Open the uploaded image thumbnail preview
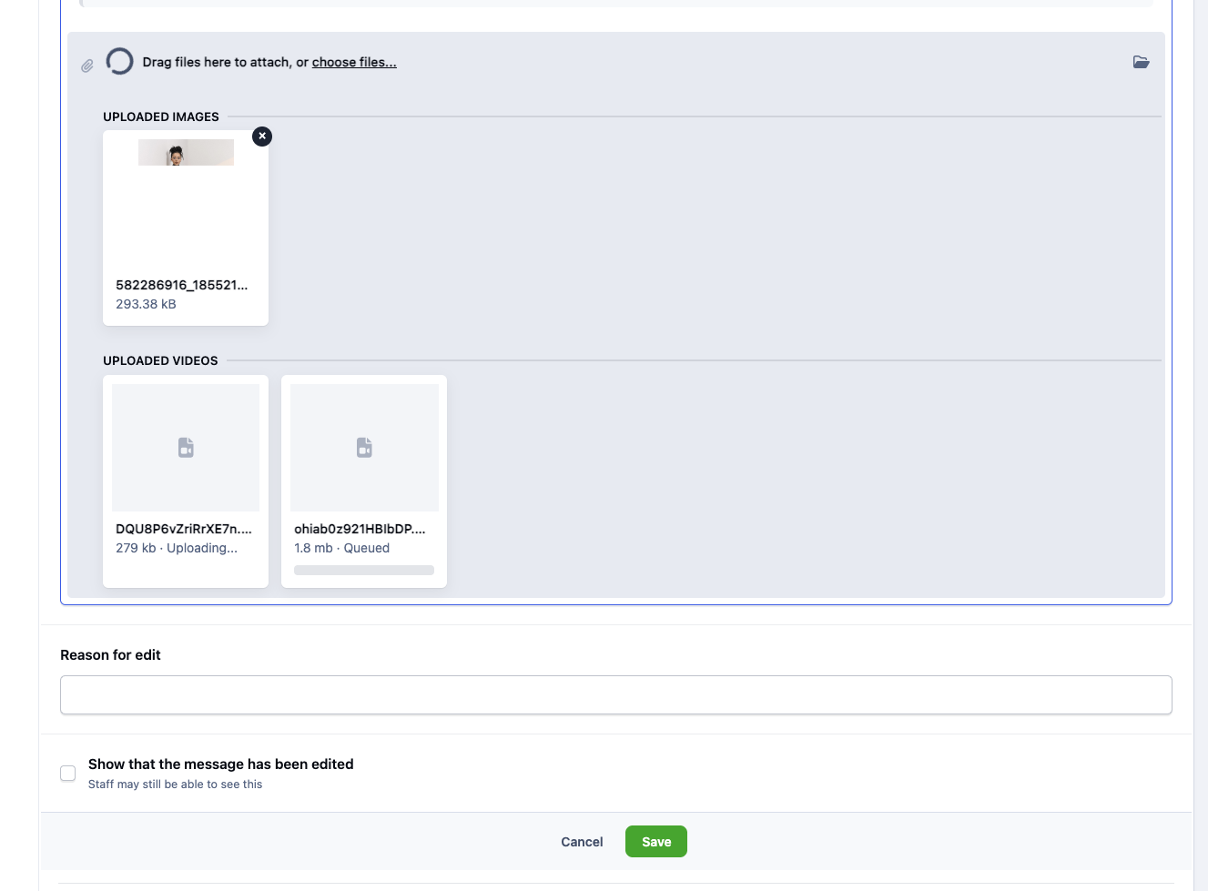This screenshot has height=891, width=1208. coord(186,153)
